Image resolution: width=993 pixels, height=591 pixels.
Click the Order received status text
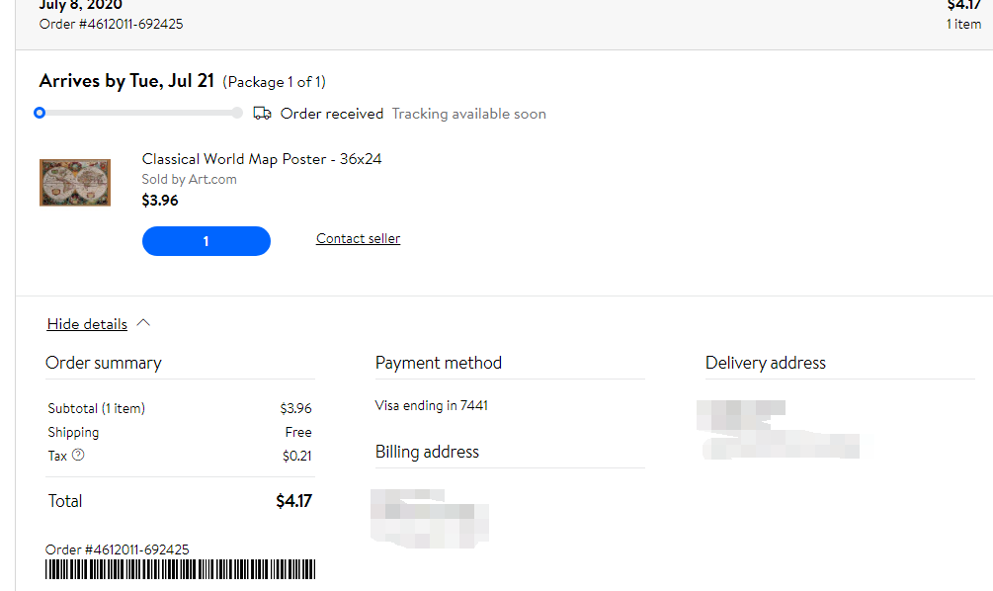coord(331,114)
